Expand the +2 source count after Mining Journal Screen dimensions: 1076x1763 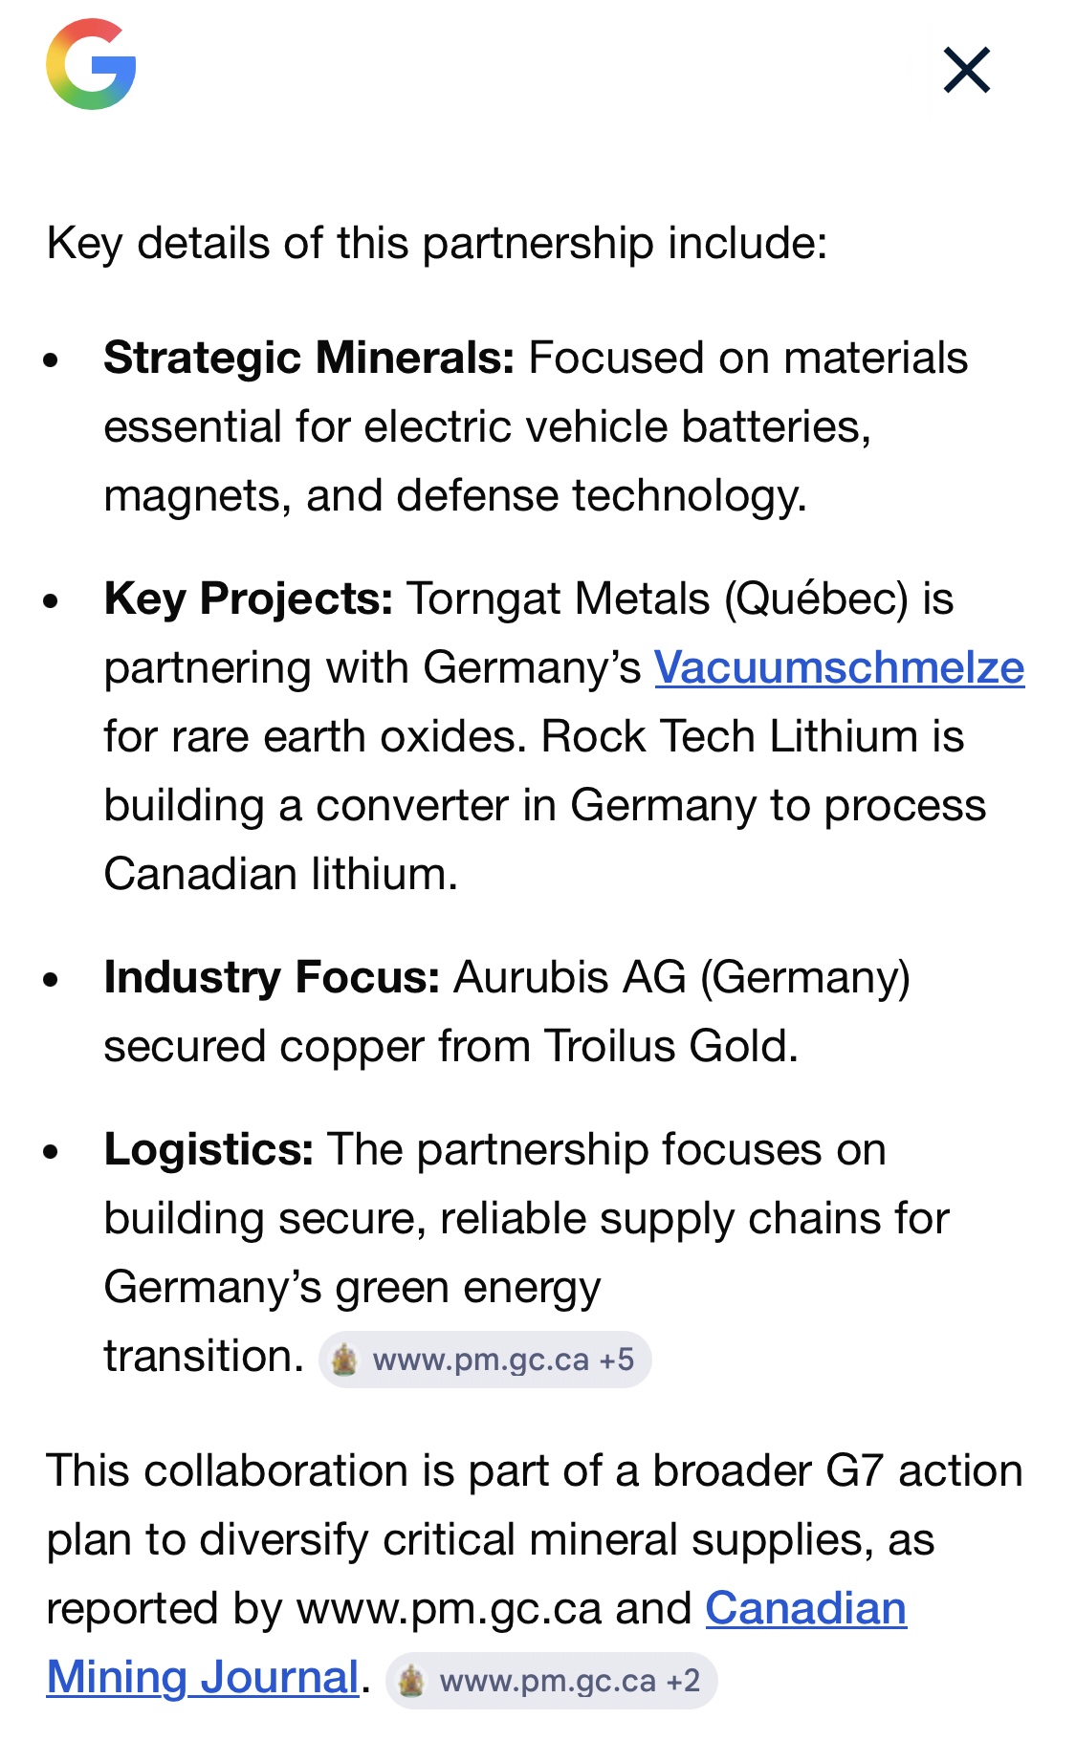coord(684,1681)
